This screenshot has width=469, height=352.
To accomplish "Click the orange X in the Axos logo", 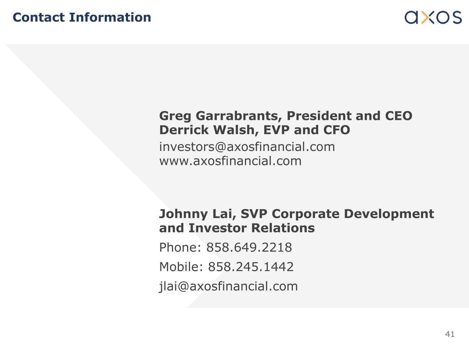I will (x=427, y=17).
